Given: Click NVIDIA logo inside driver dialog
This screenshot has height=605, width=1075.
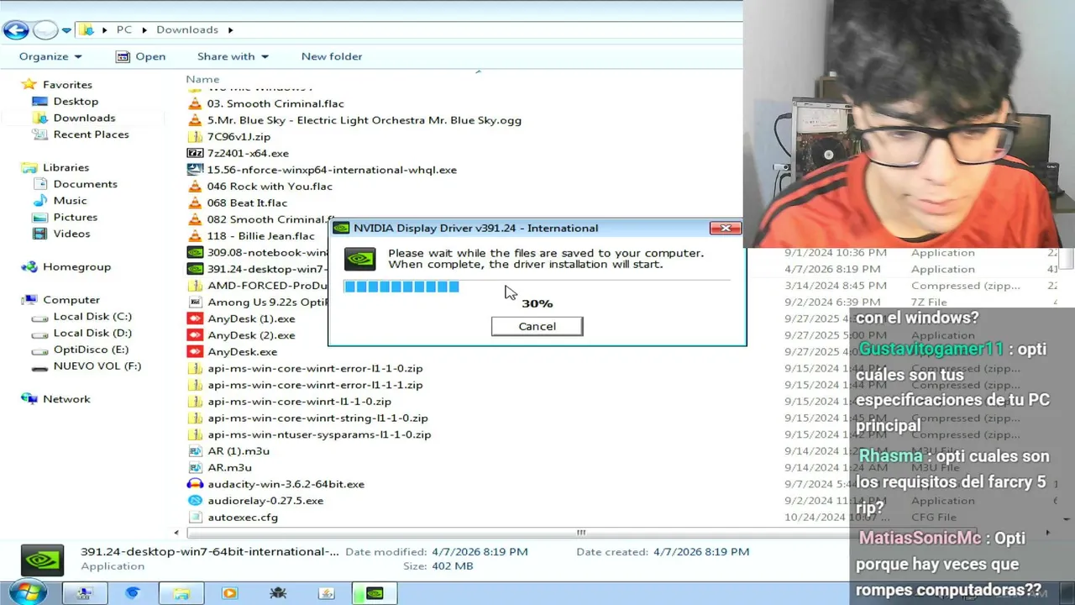Looking at the screenshot, I should point(360,259).
